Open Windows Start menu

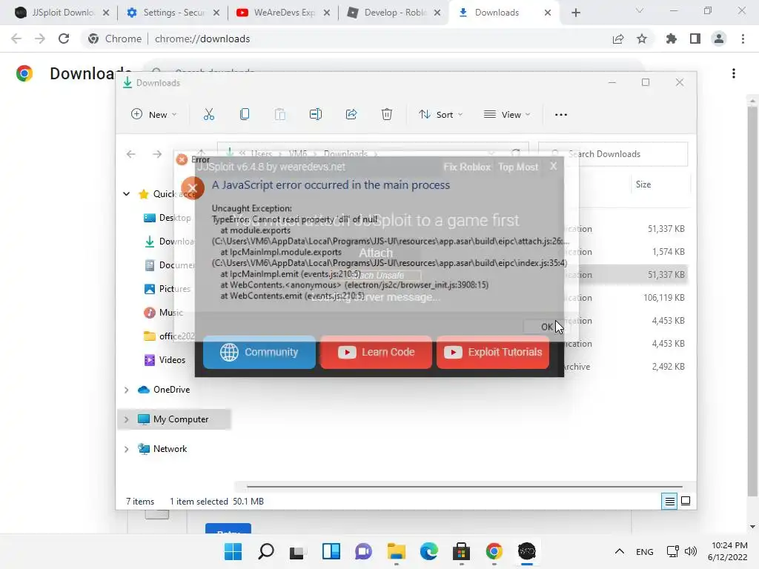tap(233, 551)
